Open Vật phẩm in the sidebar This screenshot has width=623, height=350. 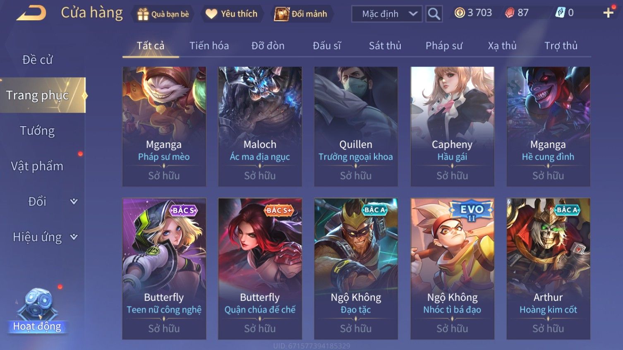(37, 166)
